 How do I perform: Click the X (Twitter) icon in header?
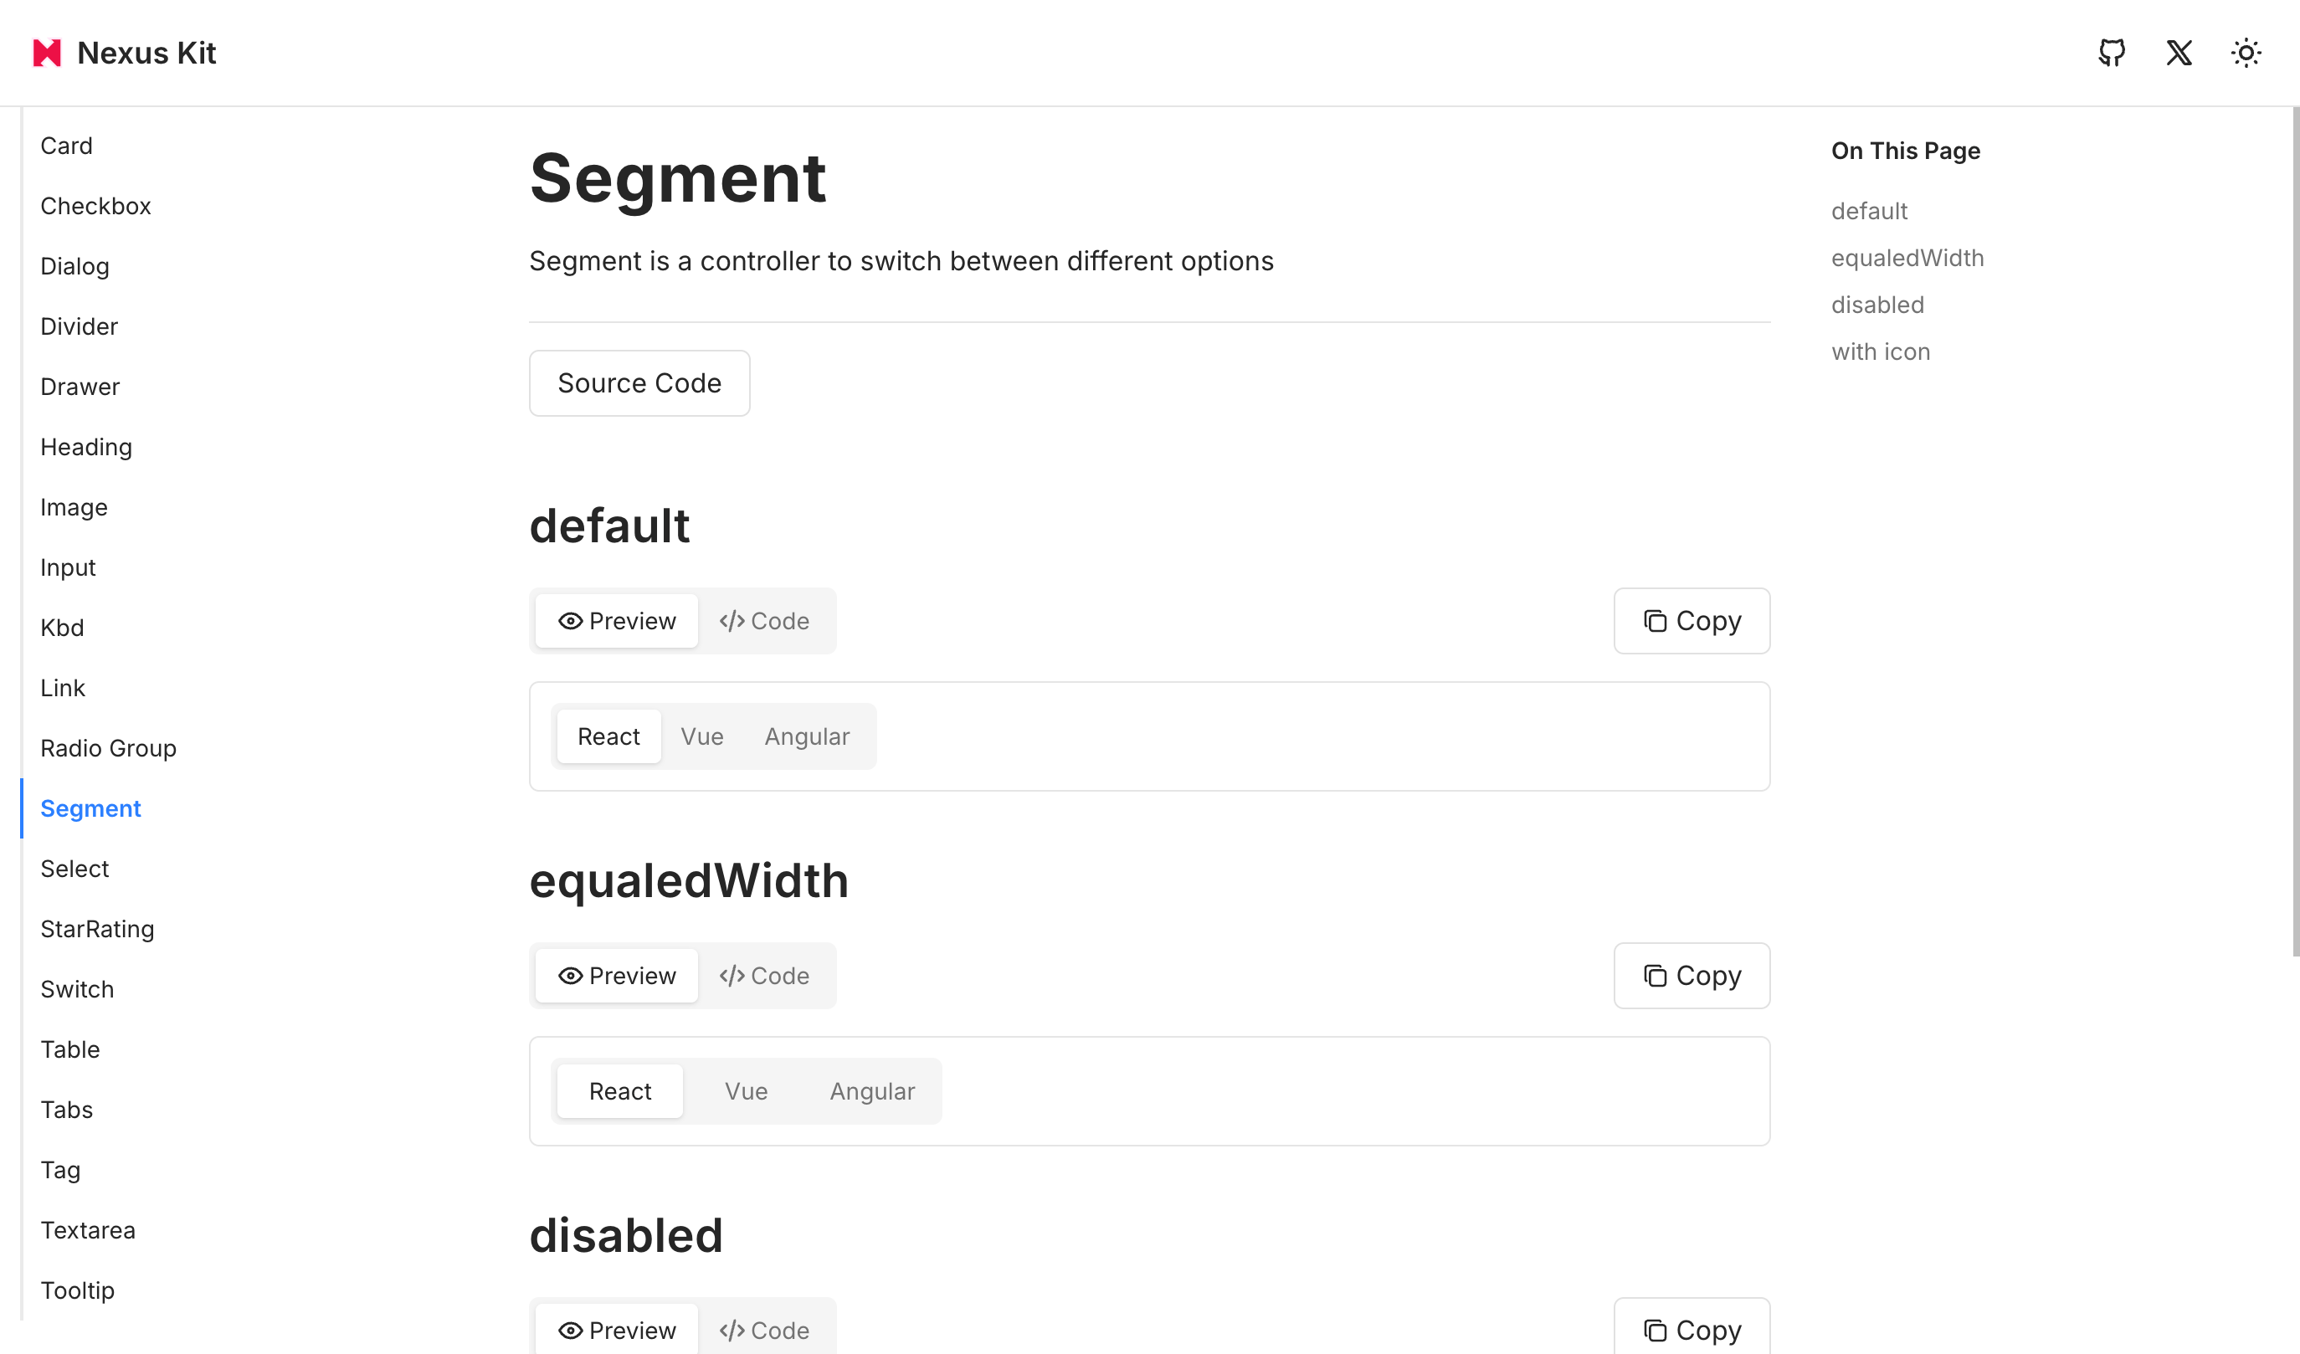pos(2179,53)
